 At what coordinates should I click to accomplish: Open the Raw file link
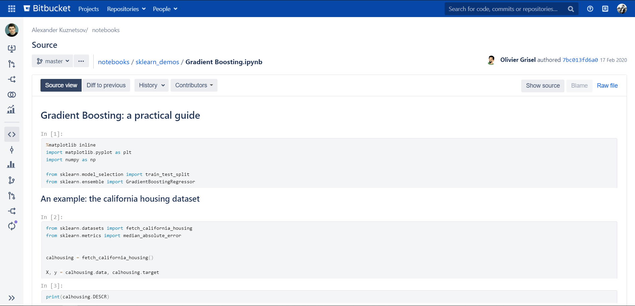pyautogui.click(x=607, y=86)
